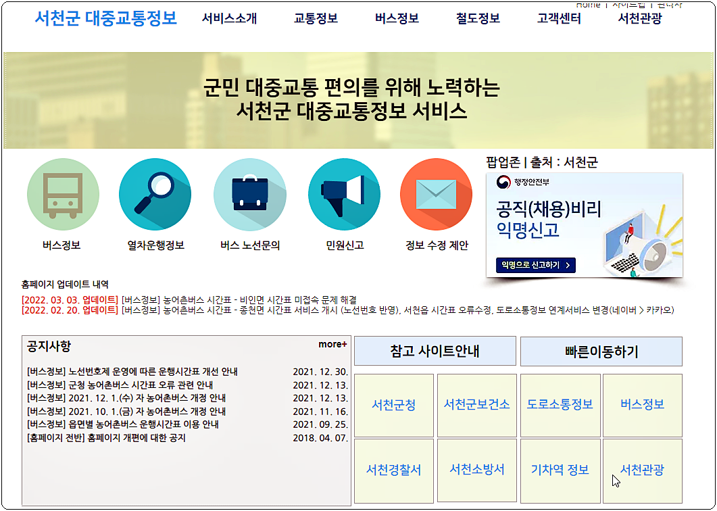Screen dimensions: 717x511
Task: Open the 교통정보 menu
Action: pyautogui.click(x=316, y=19)
